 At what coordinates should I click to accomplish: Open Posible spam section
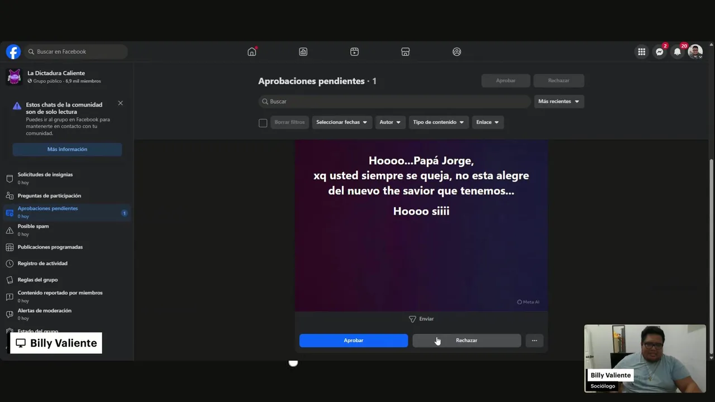tap(67, 229)
